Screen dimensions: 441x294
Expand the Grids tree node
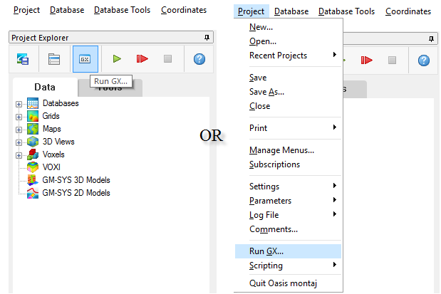[19, 117]
